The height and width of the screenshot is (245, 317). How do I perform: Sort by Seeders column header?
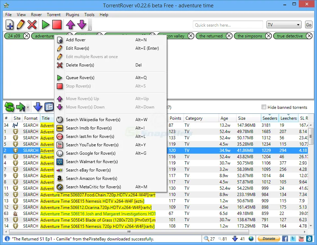(x=270, y=118)
